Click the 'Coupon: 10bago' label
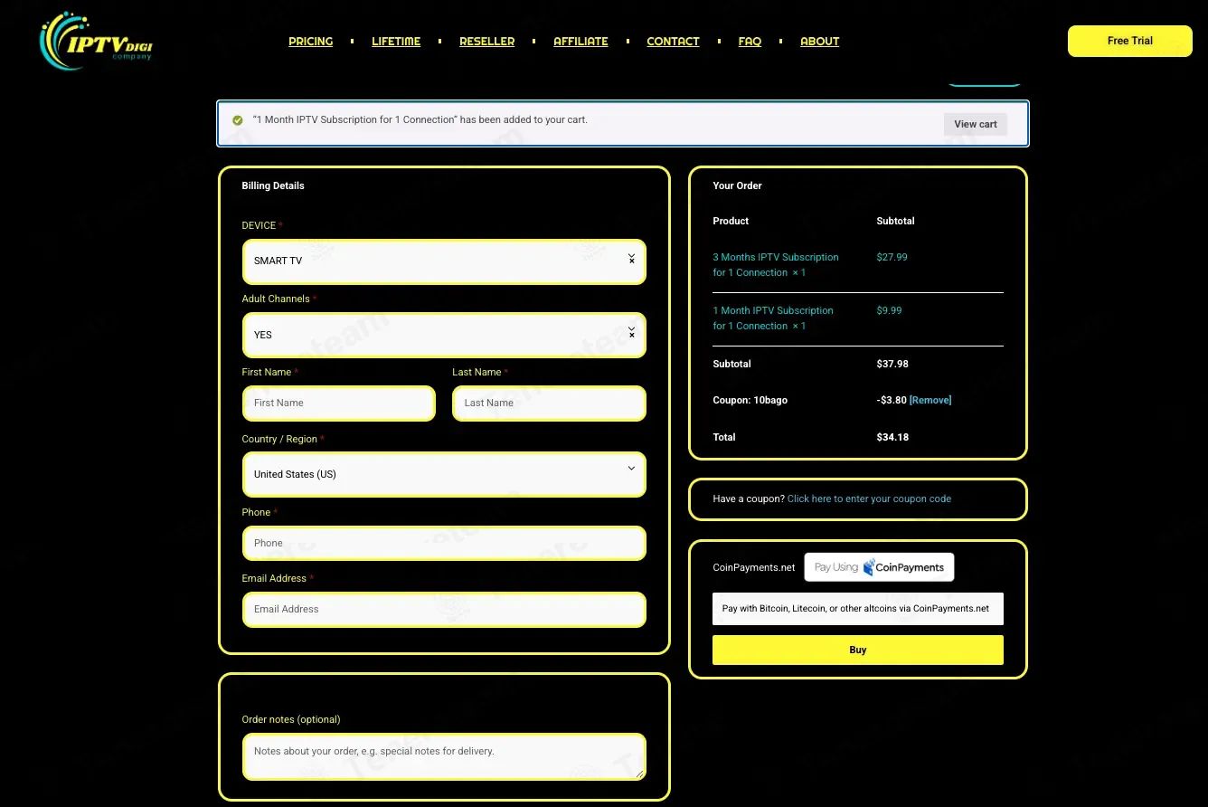Image resolution: width=1208 pixels, height=807 pixels. pos(750,400)
